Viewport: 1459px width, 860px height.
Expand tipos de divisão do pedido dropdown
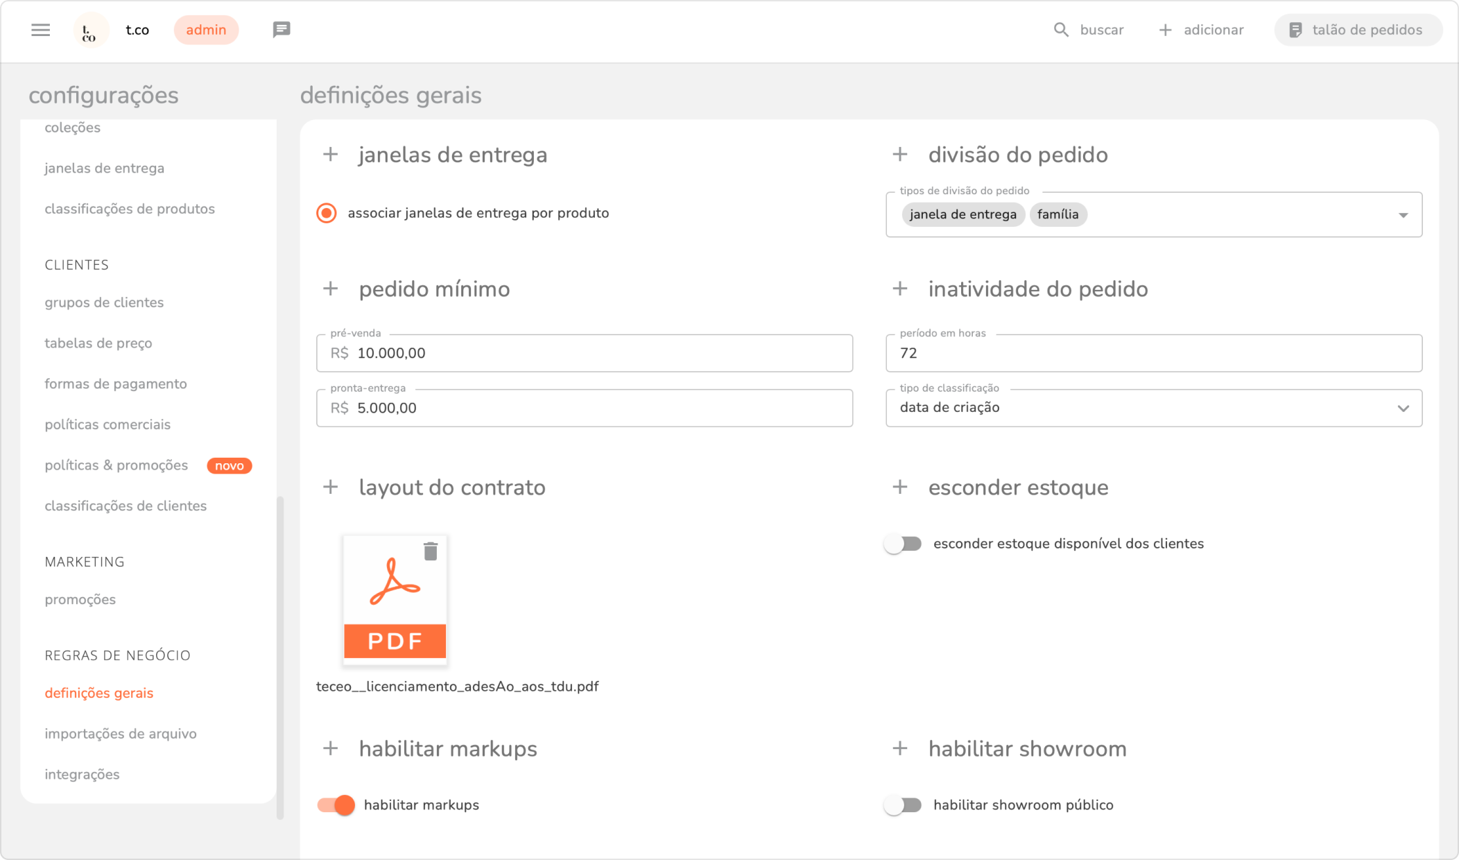1403,215
